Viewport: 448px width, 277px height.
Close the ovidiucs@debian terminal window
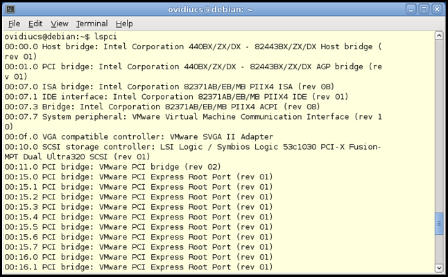coord(437,9)
